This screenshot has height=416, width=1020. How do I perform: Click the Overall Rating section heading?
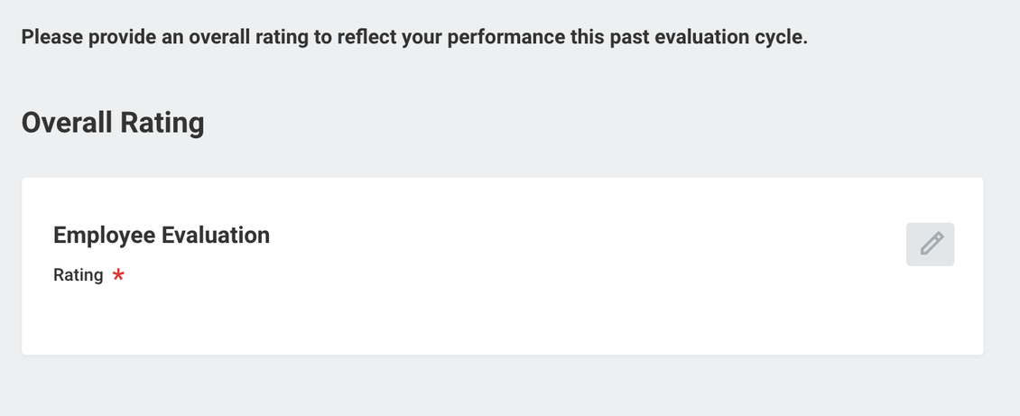click(113, 123)
